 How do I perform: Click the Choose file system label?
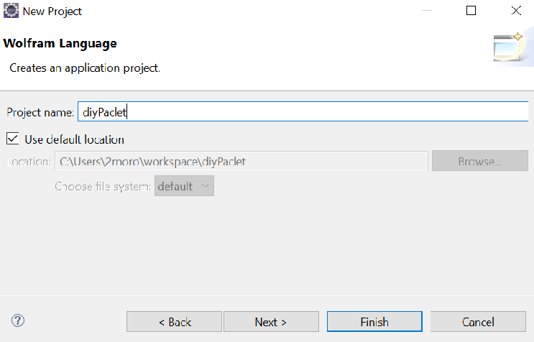tap(103, 187)
